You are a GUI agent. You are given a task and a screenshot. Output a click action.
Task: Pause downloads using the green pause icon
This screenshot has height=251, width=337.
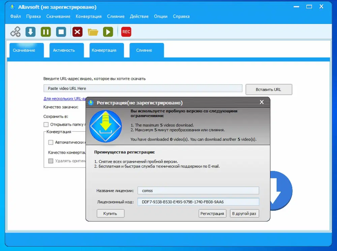(x=45, y=31)
